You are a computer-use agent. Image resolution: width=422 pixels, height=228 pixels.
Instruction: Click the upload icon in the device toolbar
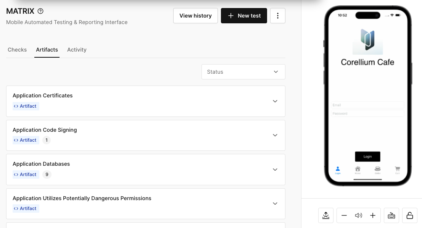pyautogui.click(x=326, y=215)
